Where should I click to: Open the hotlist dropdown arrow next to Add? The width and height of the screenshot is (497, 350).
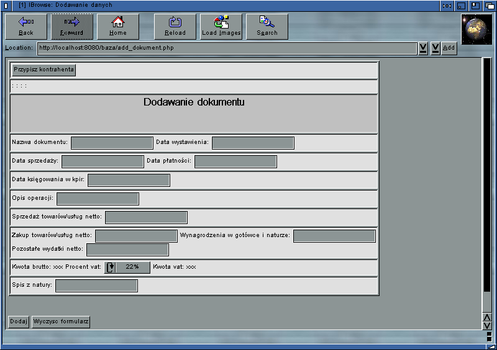tap(435, 48)
